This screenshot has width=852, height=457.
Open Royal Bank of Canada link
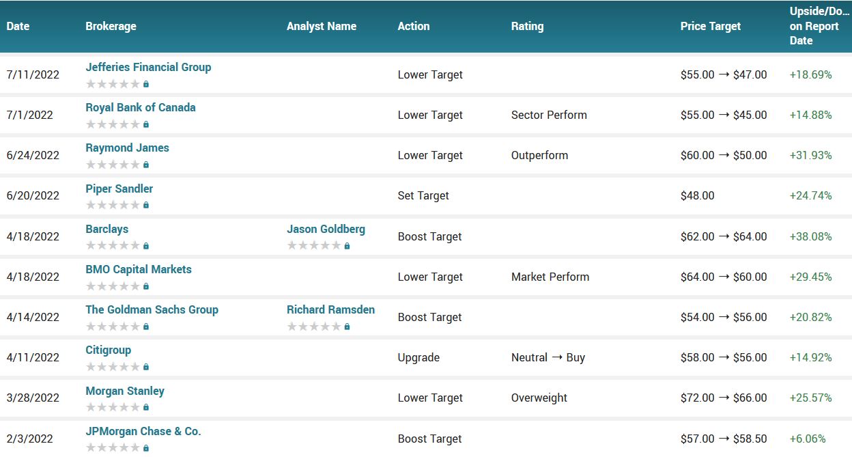[x=141, y=107]
